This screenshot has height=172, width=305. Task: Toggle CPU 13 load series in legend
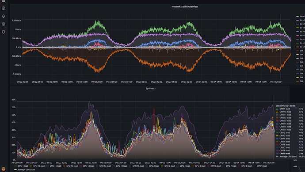tap(88, 166)
